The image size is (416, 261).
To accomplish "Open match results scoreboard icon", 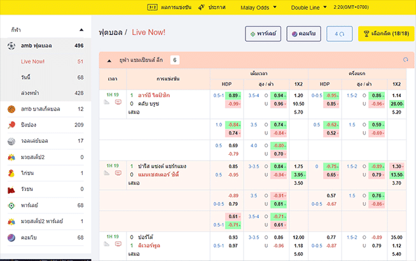I will pos(152,7).
